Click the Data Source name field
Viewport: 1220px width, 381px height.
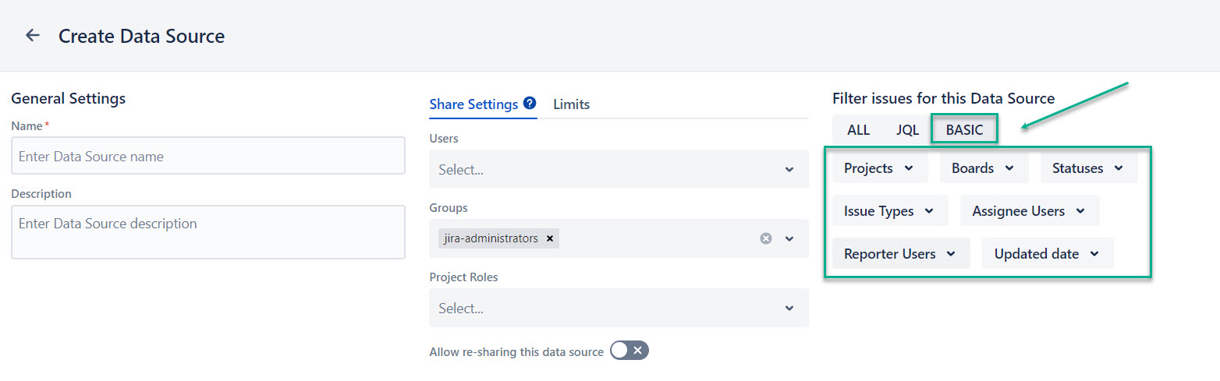207,157
